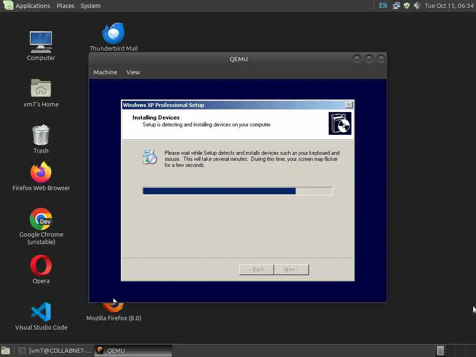Open QEMU Machine menu
The height and width of the screenshot is (357, 476).
click(x=106, y=72)
